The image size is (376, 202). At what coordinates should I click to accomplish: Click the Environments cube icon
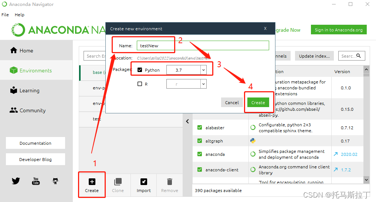[x=14, y=70]
